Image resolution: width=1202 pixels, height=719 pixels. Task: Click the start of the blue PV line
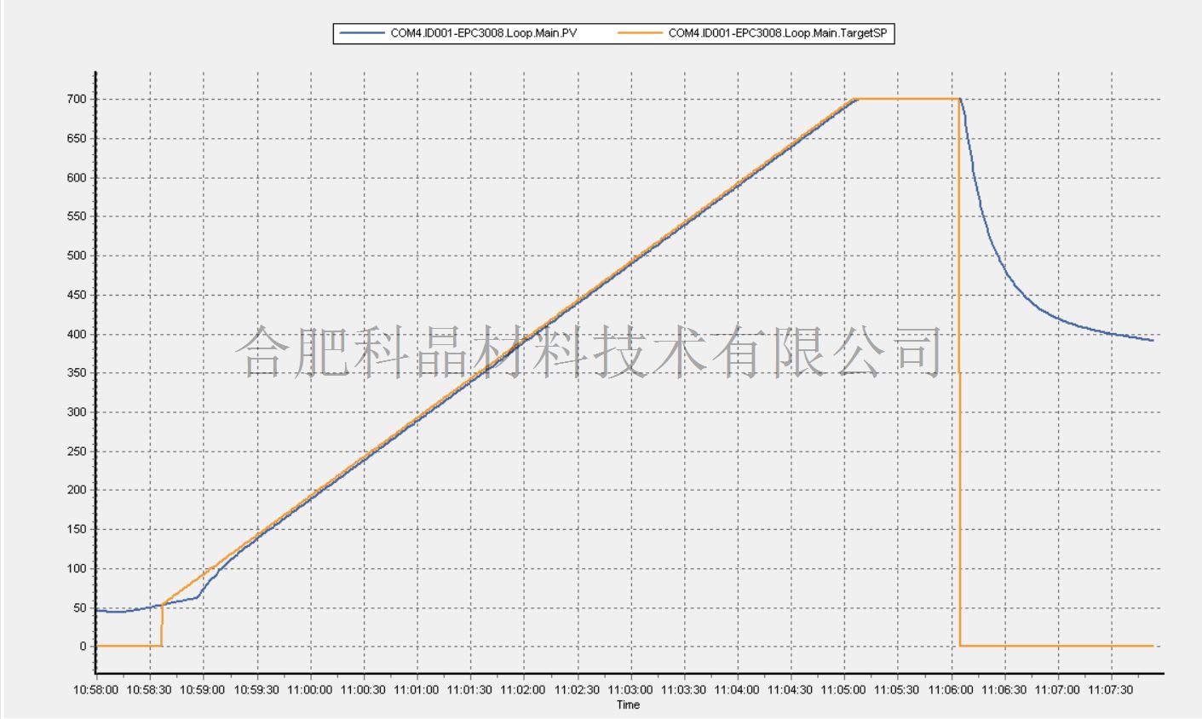tap(98, 611)
